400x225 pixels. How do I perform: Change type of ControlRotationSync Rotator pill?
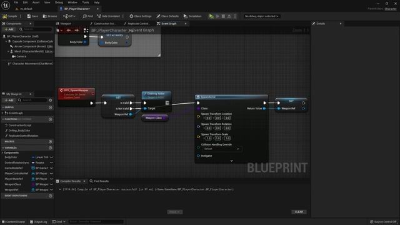(39, 162)
